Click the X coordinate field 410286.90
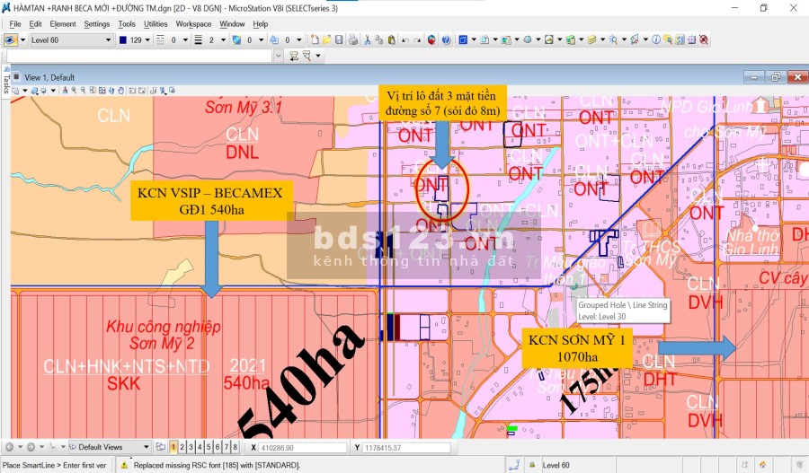 pyautogui.click(x=302, y=448)
